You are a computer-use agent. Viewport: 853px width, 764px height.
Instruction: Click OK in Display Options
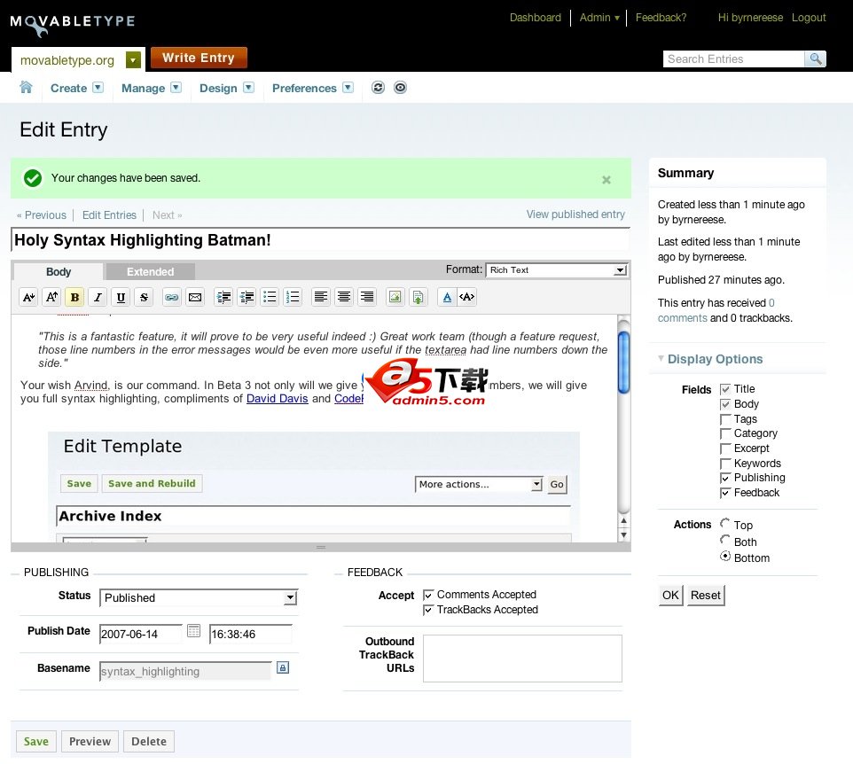(670, 595)
